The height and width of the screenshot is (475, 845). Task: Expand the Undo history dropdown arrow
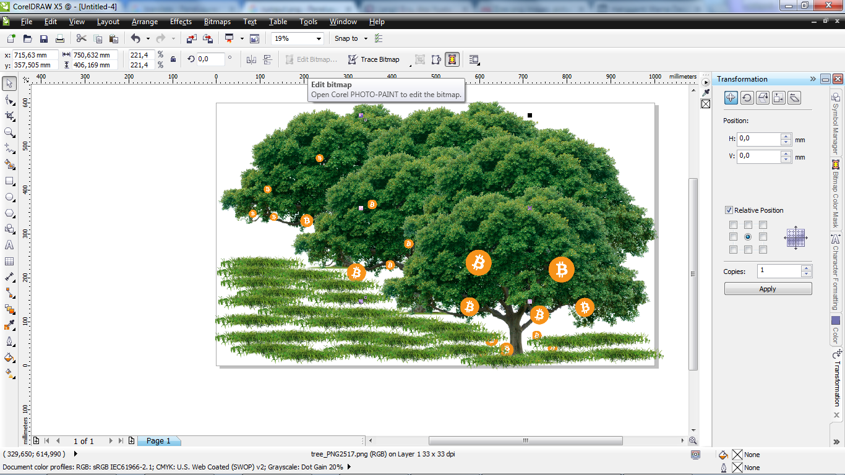148,38
